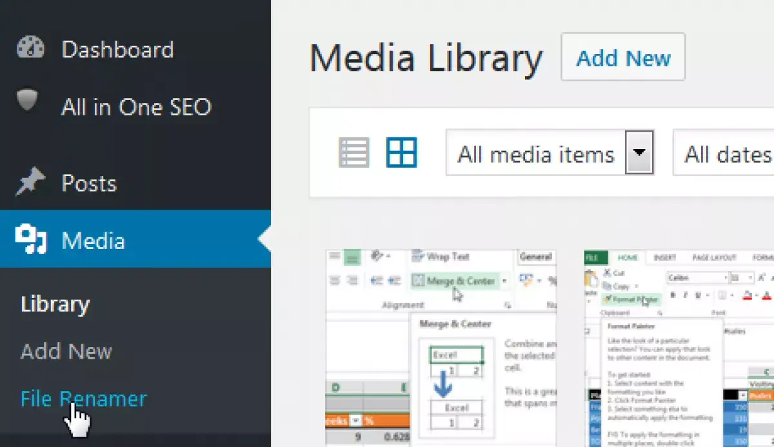Image resolution: width=774 pixels, height=447 pixels.
Task: Open File Renamer in the Media submenu
Action: click(x=84, y=399)
